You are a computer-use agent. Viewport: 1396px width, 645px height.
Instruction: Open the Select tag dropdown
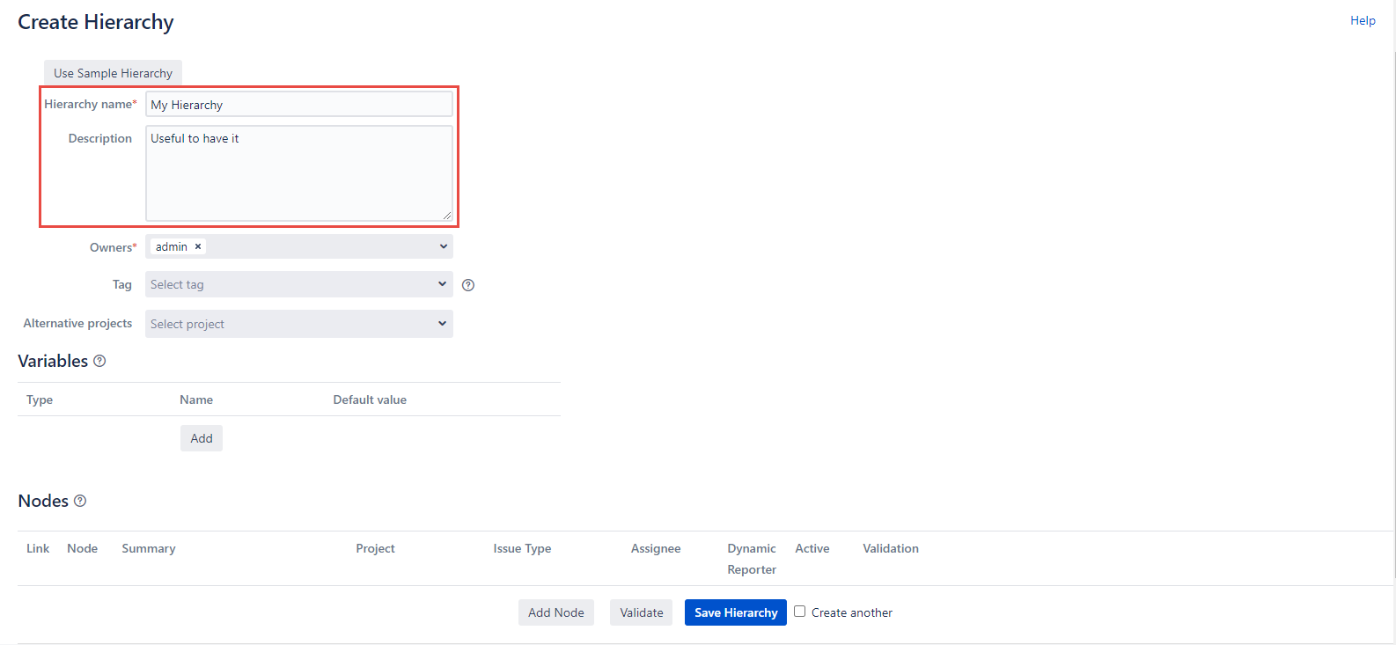[298, 284]
